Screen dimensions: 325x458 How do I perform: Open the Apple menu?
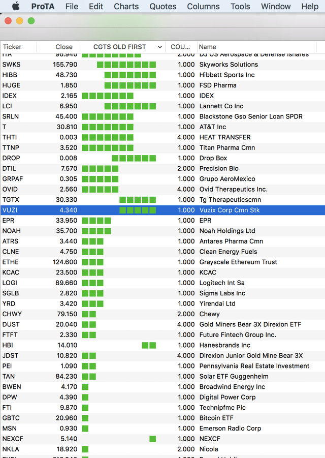[x=16, y=6]
